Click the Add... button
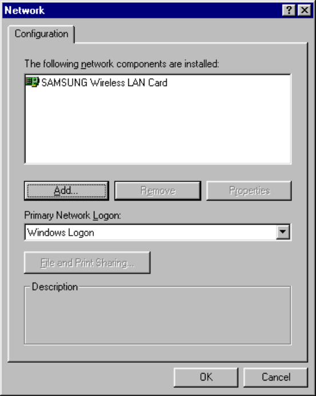 click(66, 191)
